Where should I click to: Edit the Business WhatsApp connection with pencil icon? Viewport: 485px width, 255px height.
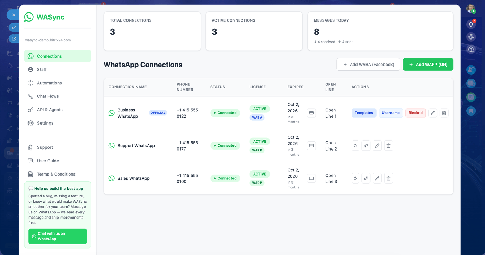pyautogui.click(x=433, y=113)
